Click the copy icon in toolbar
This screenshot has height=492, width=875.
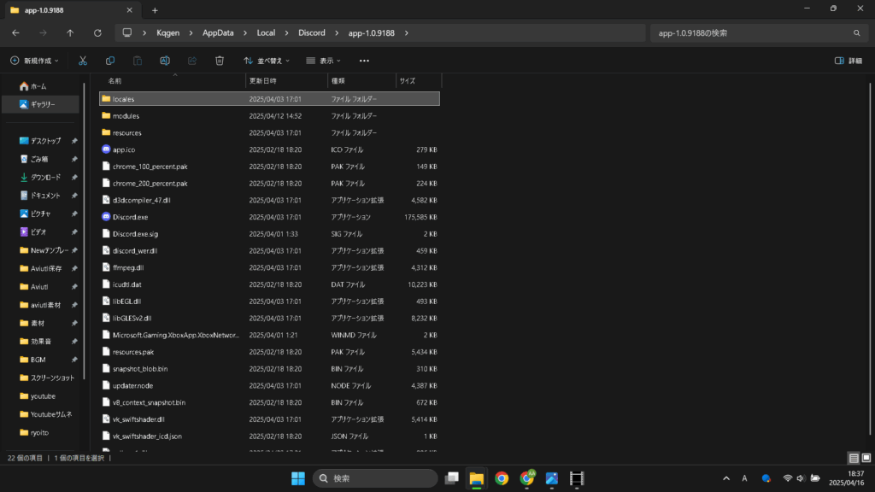[x=110, y=61]
